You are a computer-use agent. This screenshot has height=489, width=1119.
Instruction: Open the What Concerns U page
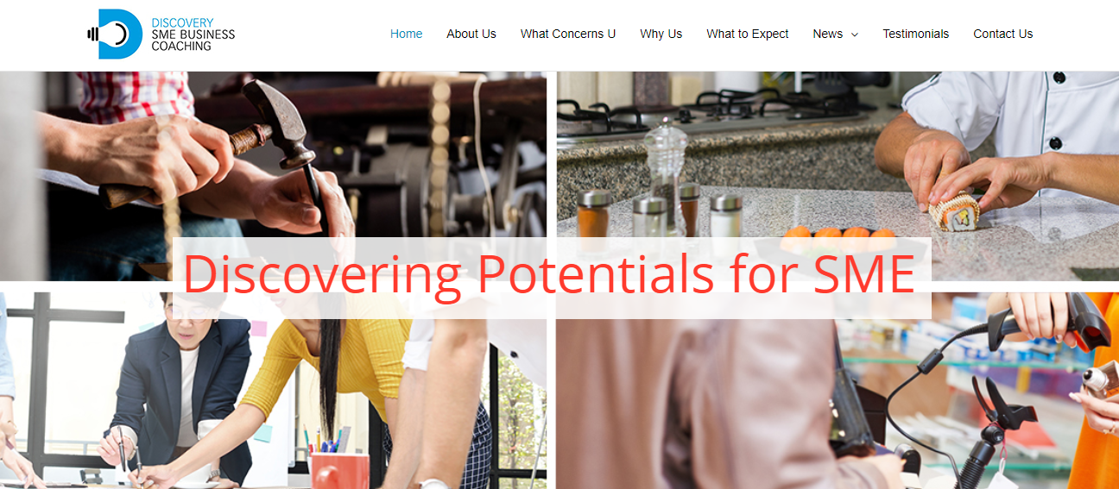(x=568, y=34)
